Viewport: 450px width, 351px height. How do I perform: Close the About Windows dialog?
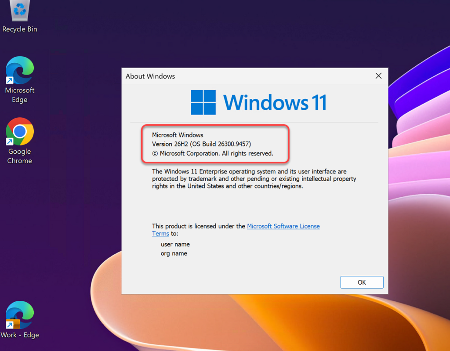coord(378,76)
